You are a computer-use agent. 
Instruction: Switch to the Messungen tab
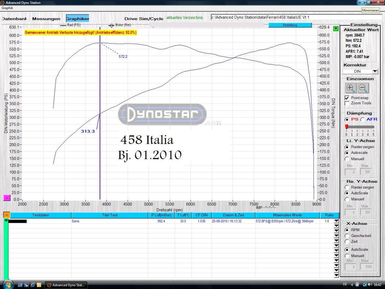[46, 19]
